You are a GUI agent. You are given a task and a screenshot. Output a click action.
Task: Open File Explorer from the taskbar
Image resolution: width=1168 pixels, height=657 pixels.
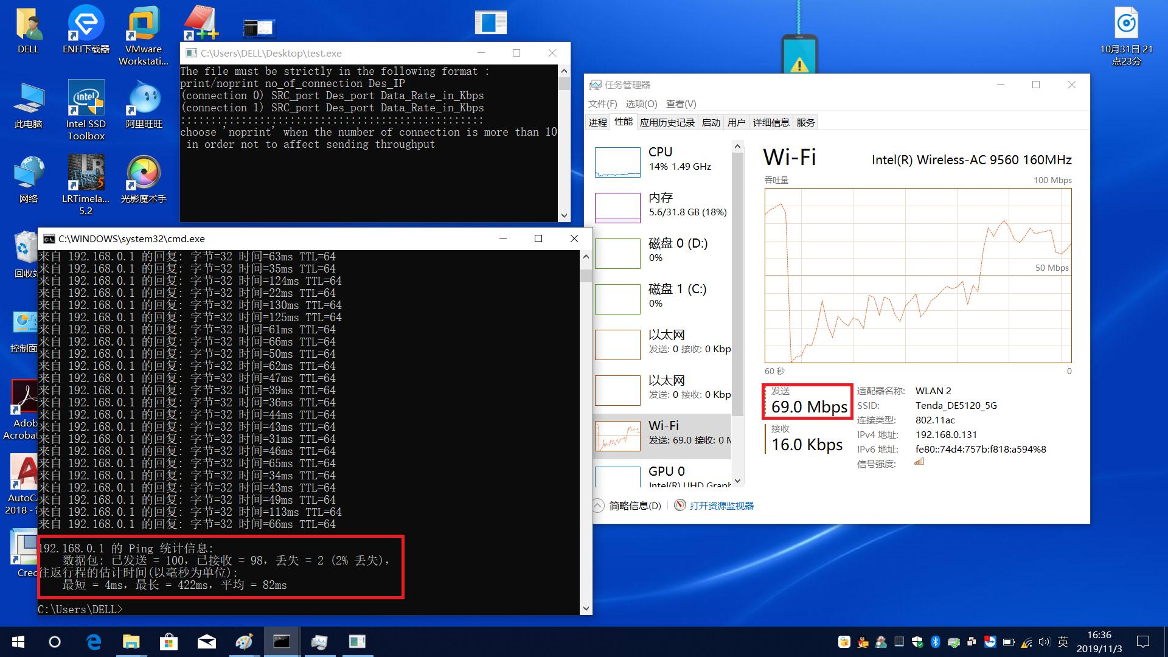(131, 642)
